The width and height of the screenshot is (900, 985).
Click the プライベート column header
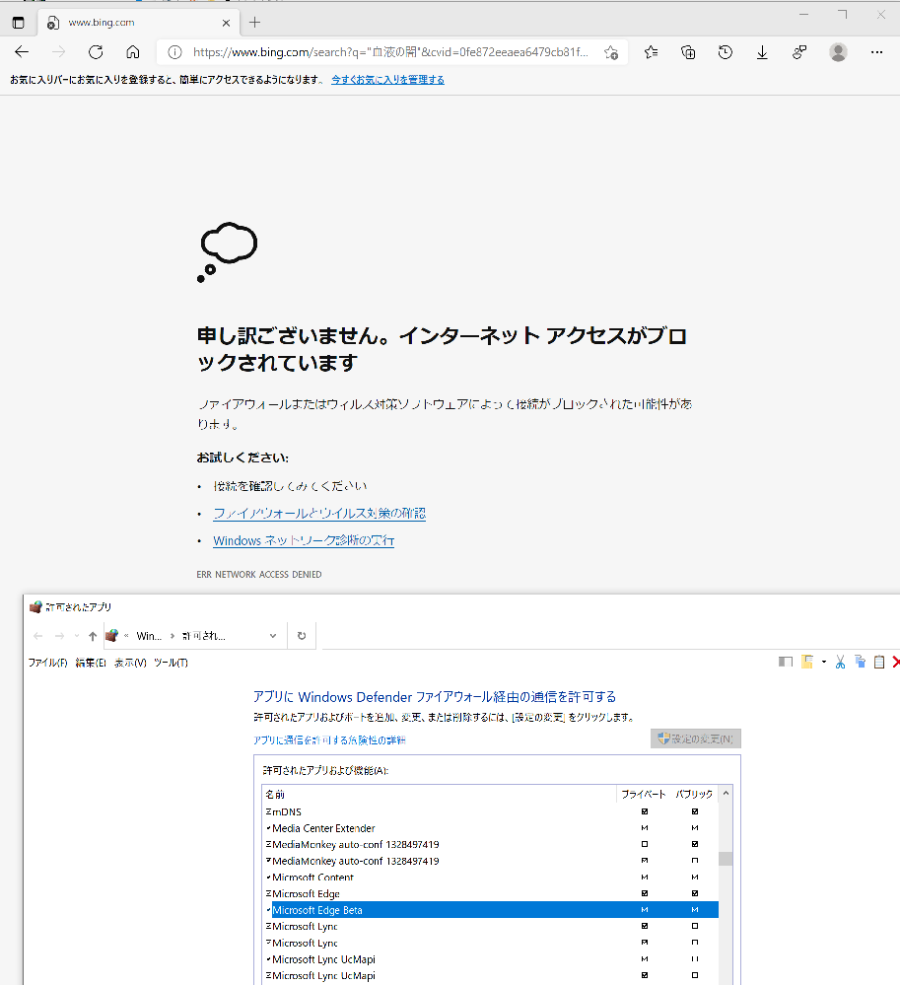click(643, 794)
